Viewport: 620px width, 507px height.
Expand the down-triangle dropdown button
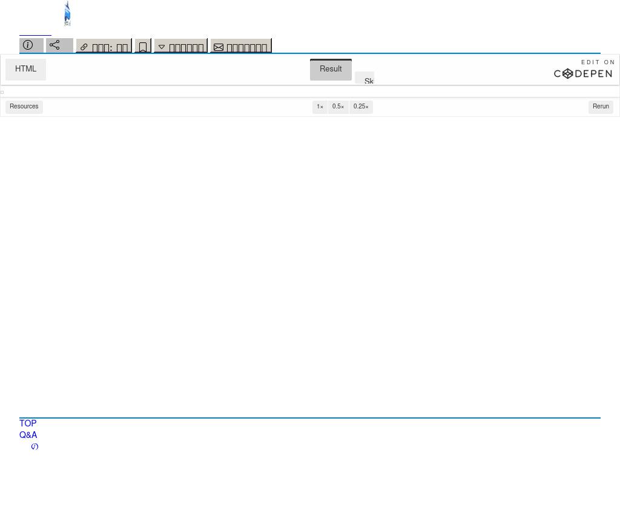tap(180, 47)
